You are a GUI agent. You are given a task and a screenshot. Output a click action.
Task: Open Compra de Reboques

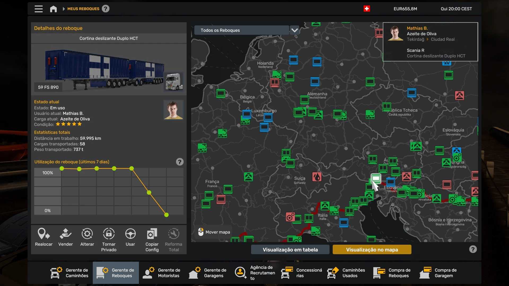pos(393,273)
